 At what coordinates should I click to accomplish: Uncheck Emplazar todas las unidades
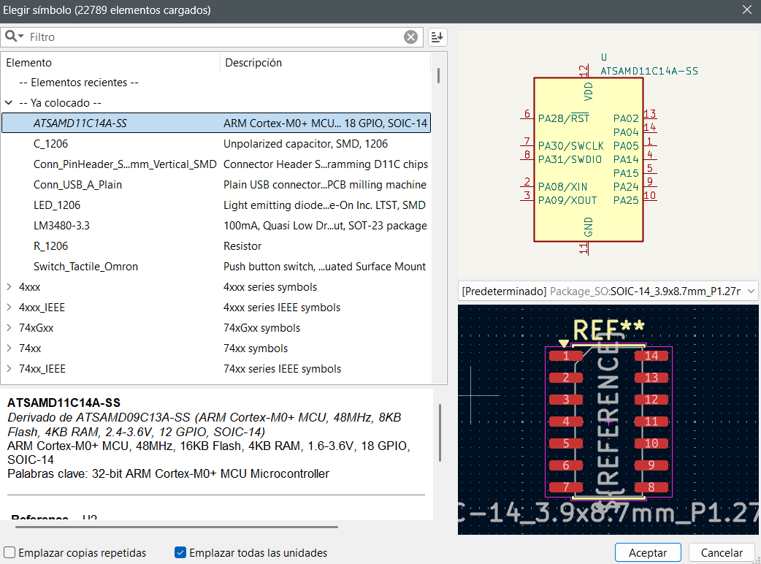click(180, 553)
